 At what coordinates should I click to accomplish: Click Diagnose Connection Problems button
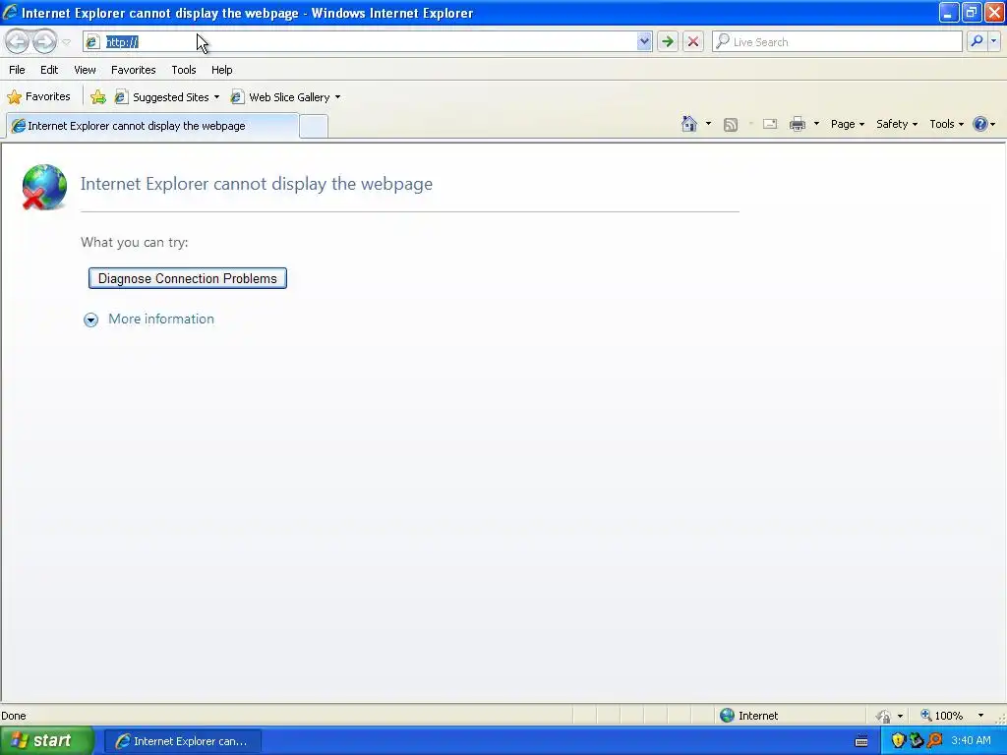188,278
